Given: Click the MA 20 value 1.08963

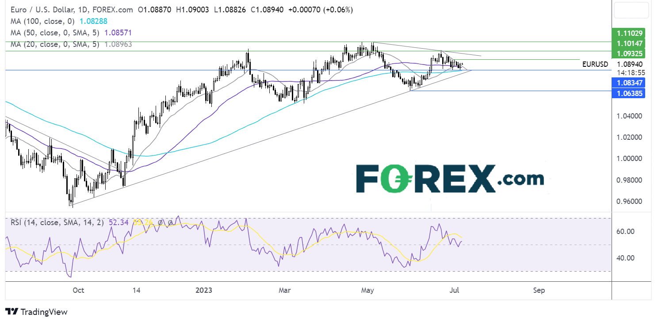Looking at the screenshot, I should click(x=118, y=44).
